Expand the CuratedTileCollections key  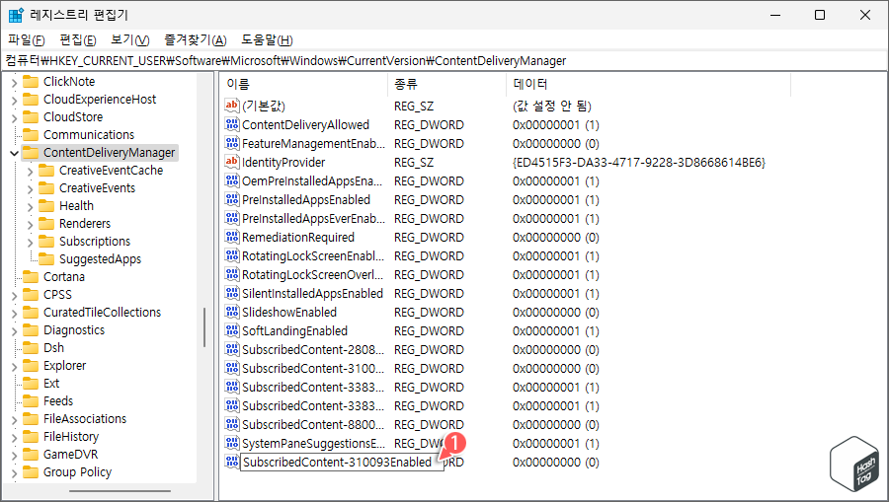pyautogui.click(x=14, y=313)
